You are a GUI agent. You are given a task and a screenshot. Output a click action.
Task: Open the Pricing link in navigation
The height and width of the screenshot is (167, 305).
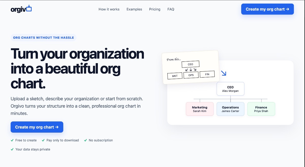[155, 9]
